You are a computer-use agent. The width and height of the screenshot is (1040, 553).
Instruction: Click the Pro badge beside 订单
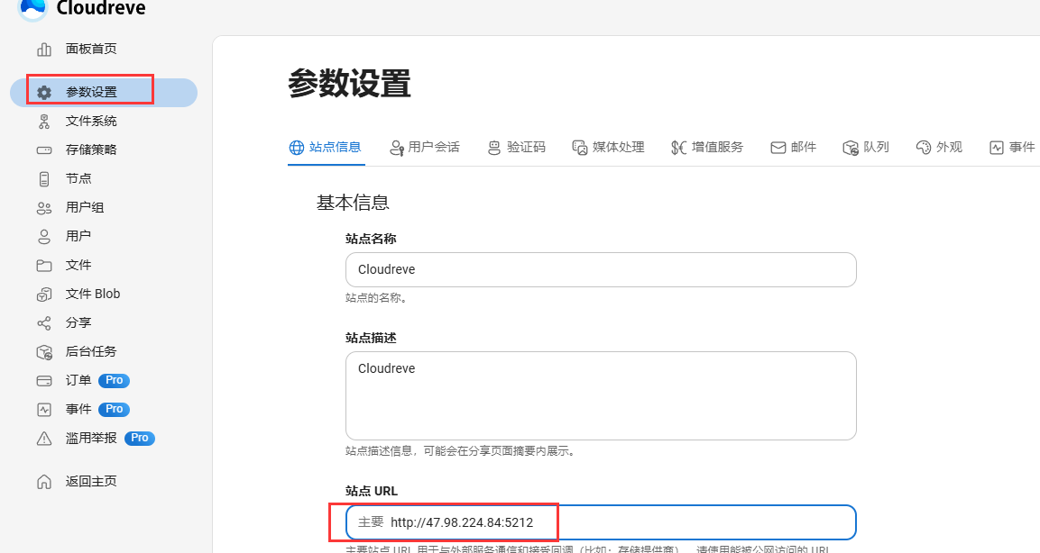(114, 381)
